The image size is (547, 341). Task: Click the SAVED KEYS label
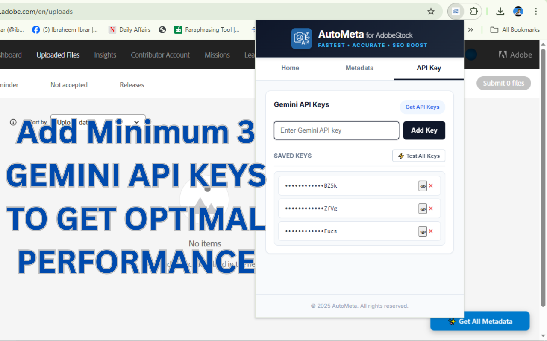pyautogui.click(x=293, y=156)
